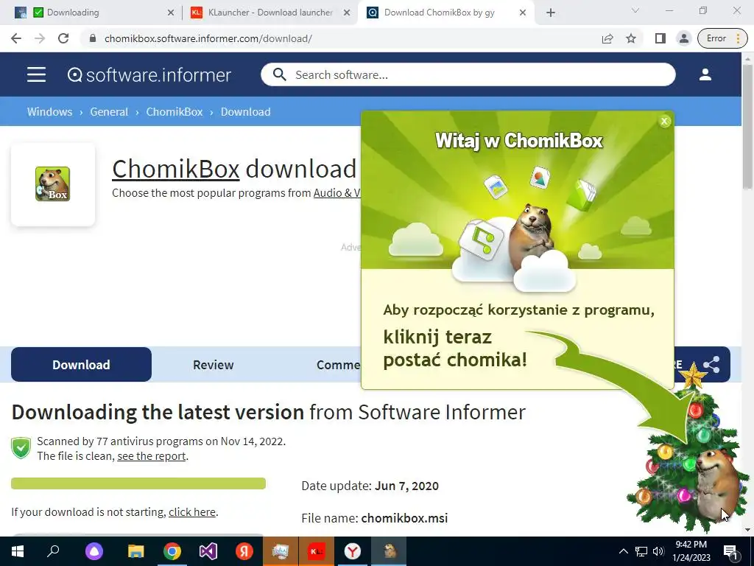754x566 pixels.
Task: Close the KLauncher browser tab
Action: (x=346, y=13)
